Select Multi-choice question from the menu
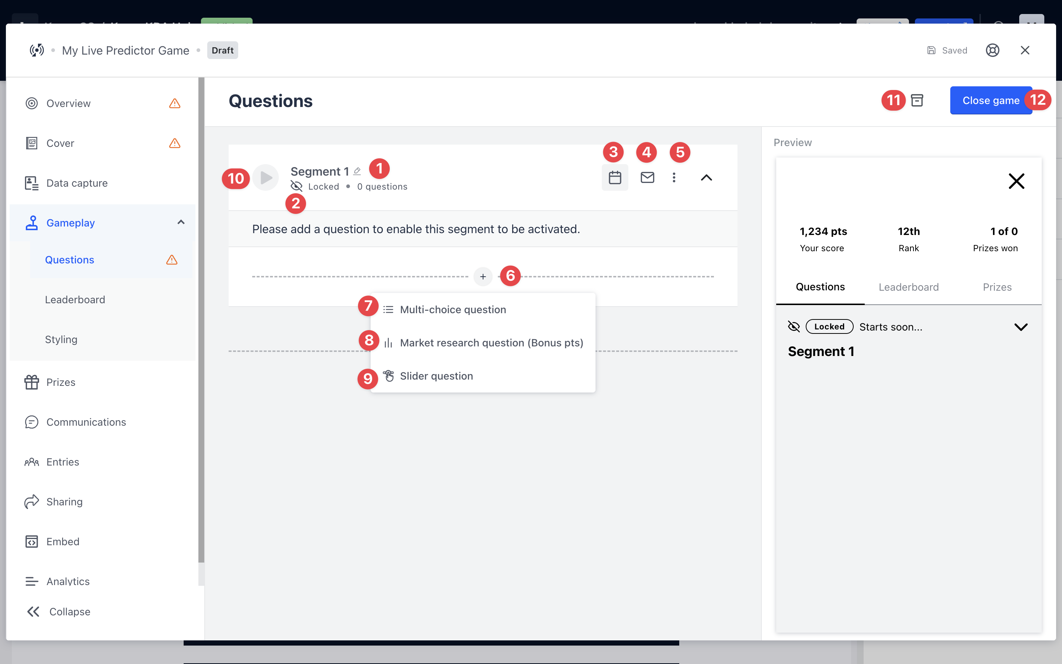 (452, 309)
